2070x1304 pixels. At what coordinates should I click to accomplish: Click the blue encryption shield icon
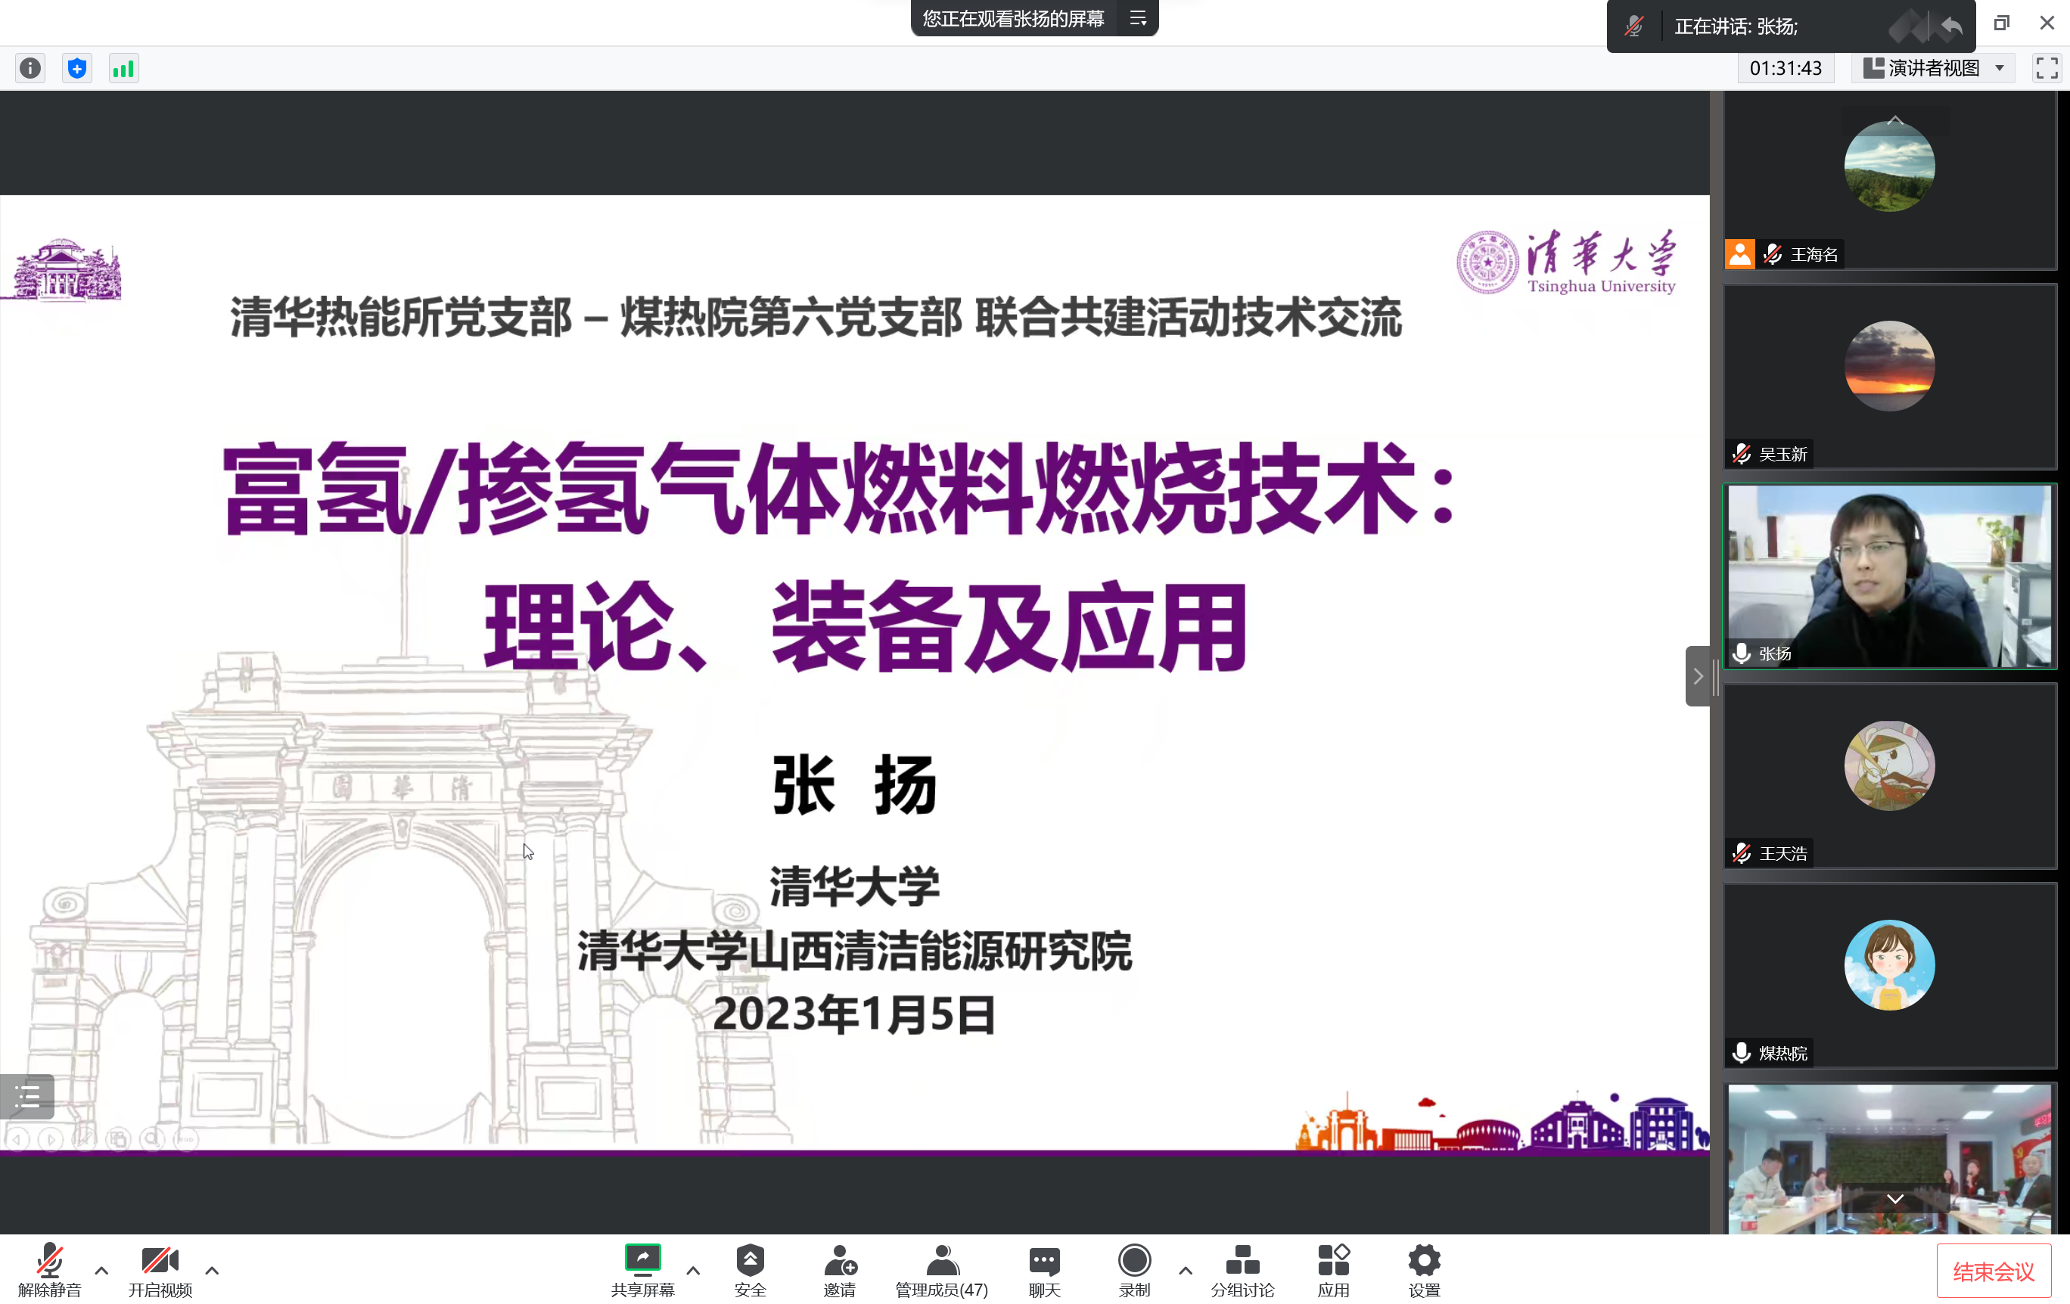click(x=77, y=68)
